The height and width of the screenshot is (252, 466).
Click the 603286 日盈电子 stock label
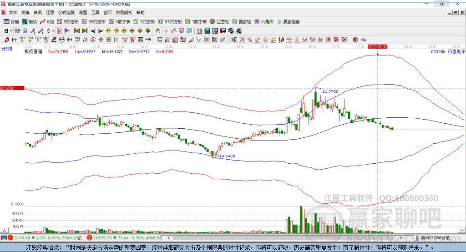coord(448,51)
